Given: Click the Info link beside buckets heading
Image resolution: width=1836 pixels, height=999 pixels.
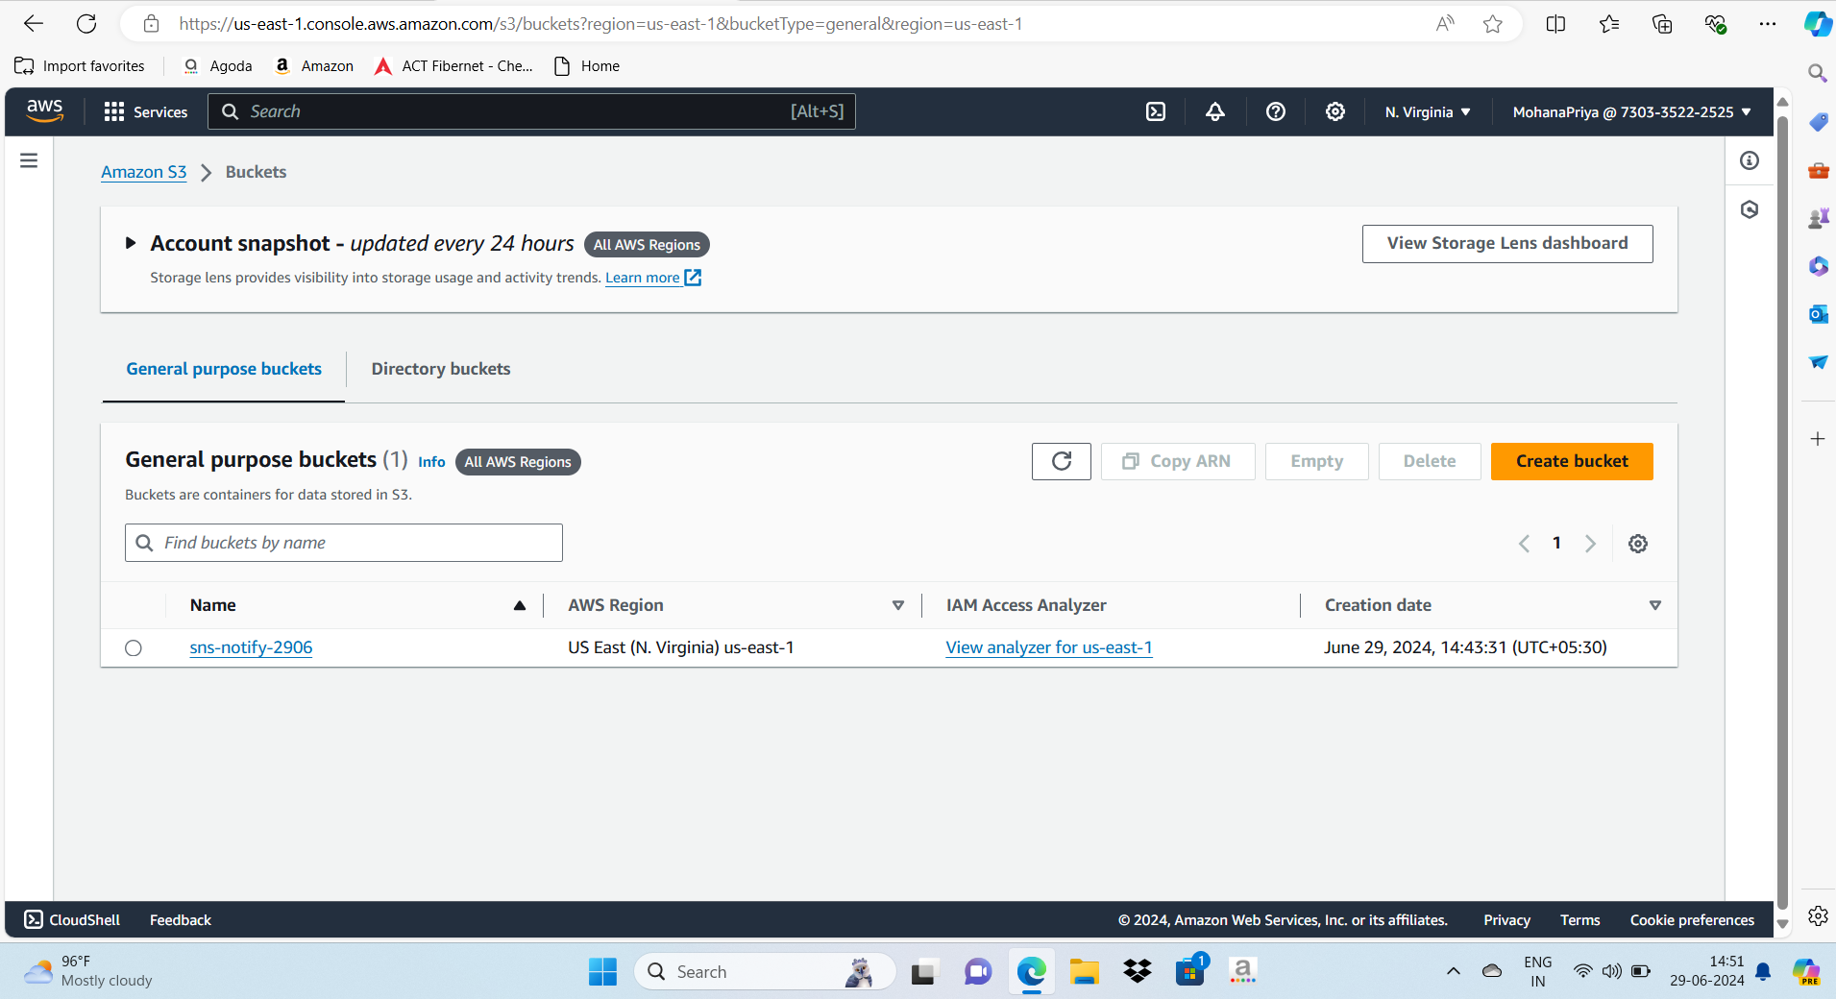Looking at the screenshot, I should click(x=431, y=462).
